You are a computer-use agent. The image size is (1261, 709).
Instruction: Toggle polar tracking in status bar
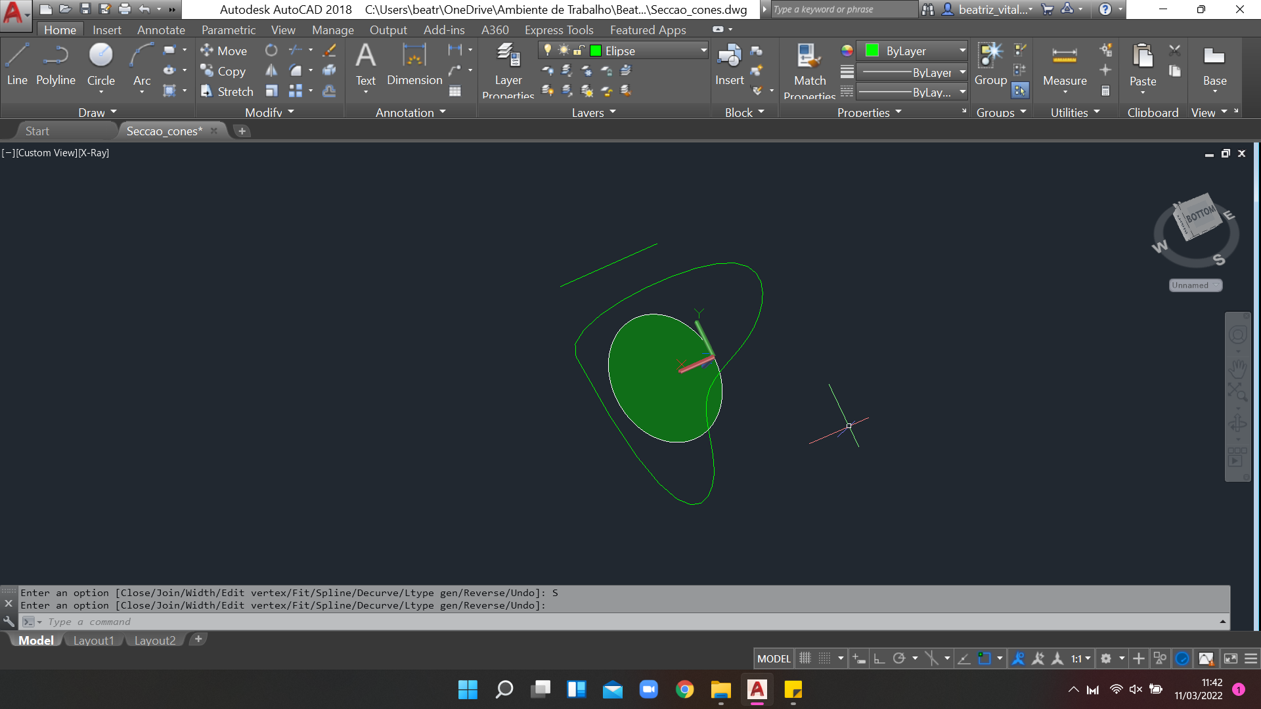899,658
